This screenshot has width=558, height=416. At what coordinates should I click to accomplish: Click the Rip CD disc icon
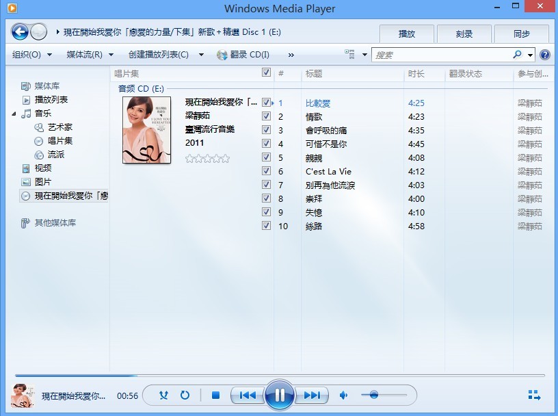pyautogui.click(x=222, y=55)
